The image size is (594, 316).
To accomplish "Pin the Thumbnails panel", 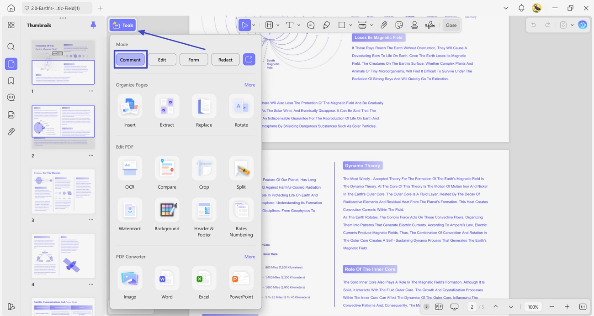I will (93, 25).
